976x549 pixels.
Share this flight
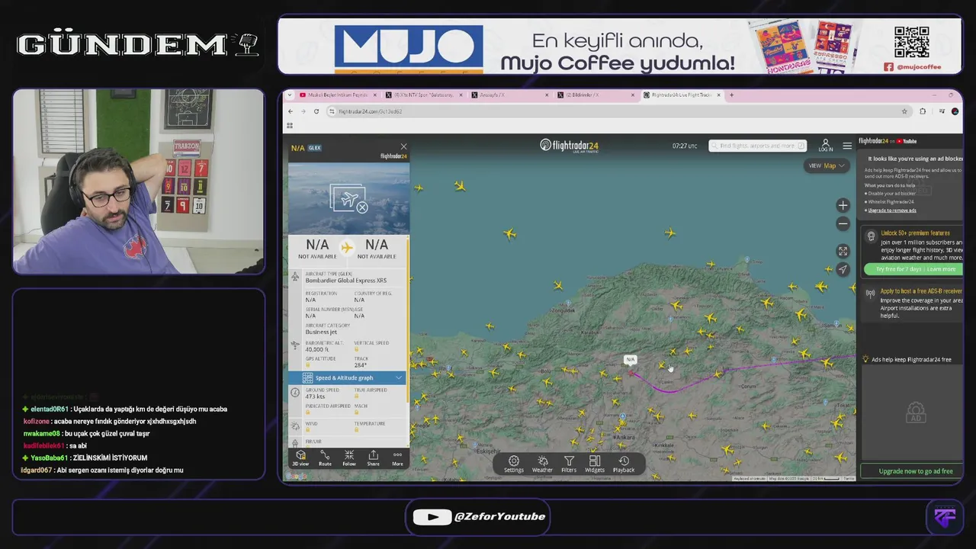pos(373,458)
